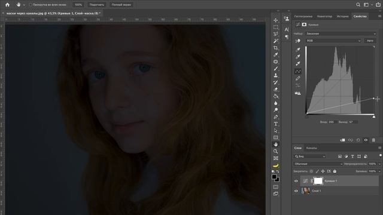Hide the Слой 1 layer eye
Viewport: 383px width, 215px height.
[x=296, y=191]
